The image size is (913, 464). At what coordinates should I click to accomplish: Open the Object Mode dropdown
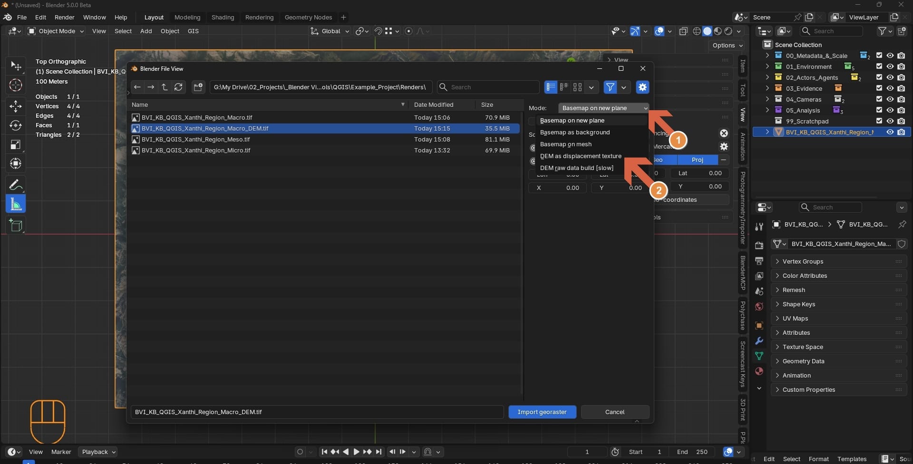pyautogui.click(x=56, y=31)
